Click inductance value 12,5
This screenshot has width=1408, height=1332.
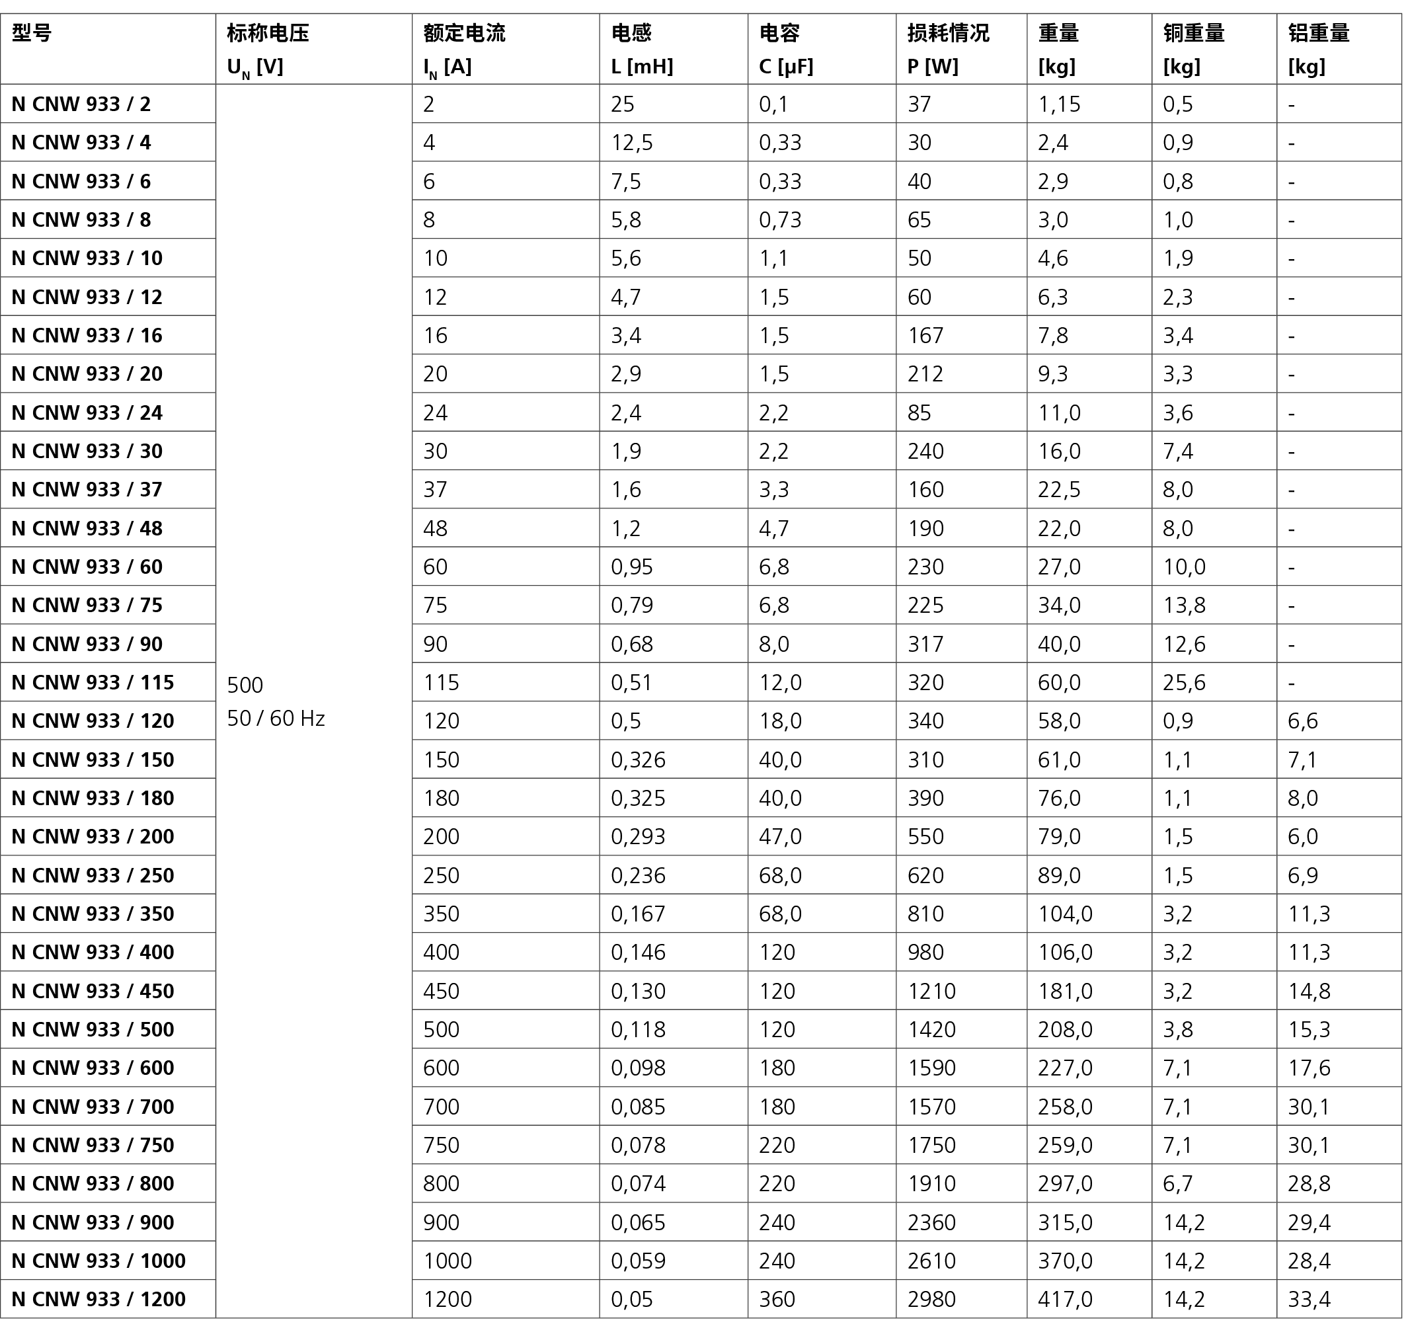[631, 143]
